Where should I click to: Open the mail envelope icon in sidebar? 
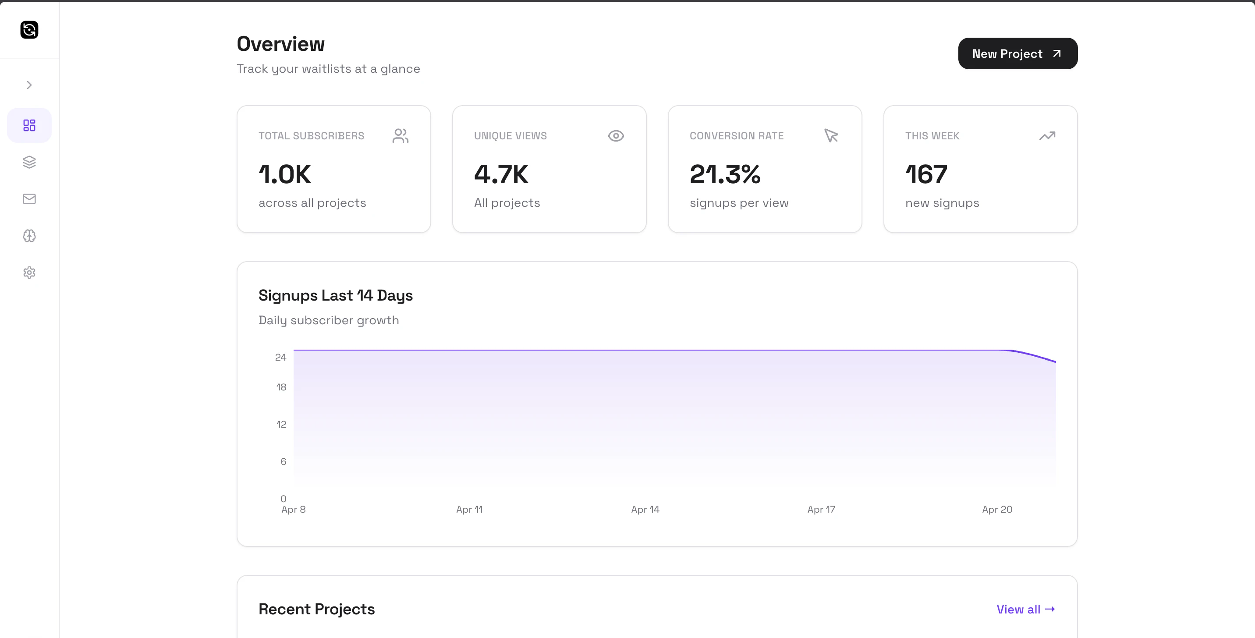(29, 198)
